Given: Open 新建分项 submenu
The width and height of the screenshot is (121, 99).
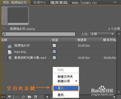Looking at the screenshot, I should point(66,81).
